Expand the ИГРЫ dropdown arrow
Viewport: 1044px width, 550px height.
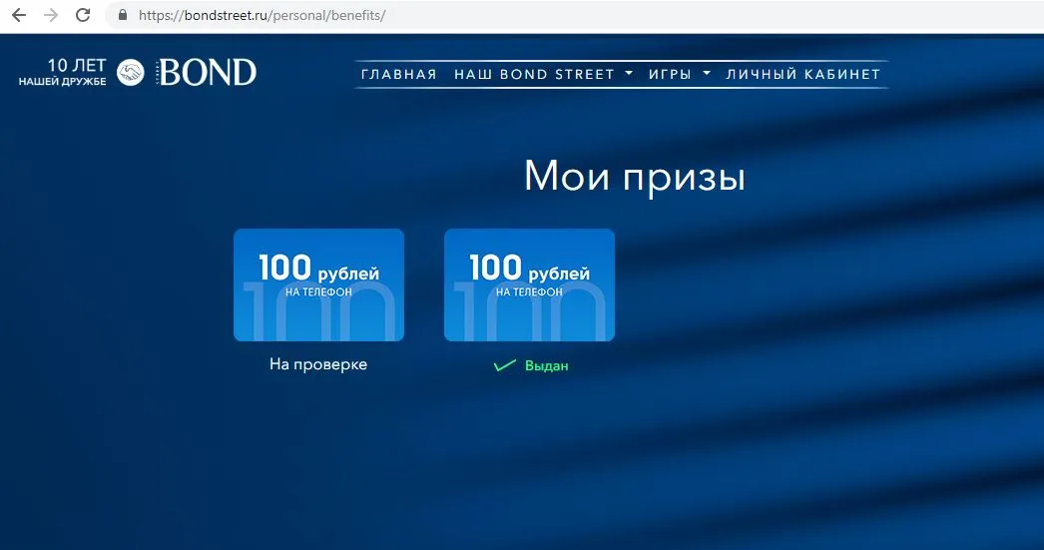pyautogui.click(x=707, y=73)
